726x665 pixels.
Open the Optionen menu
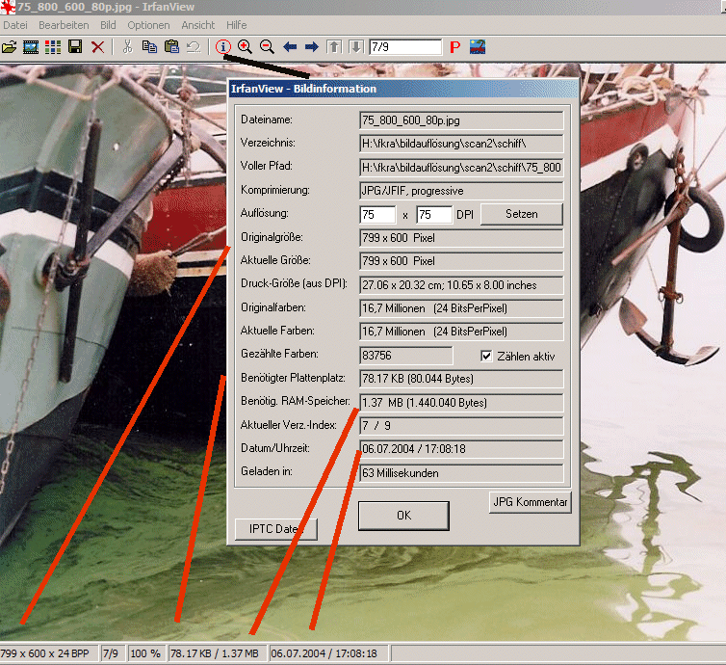[148, 24]
